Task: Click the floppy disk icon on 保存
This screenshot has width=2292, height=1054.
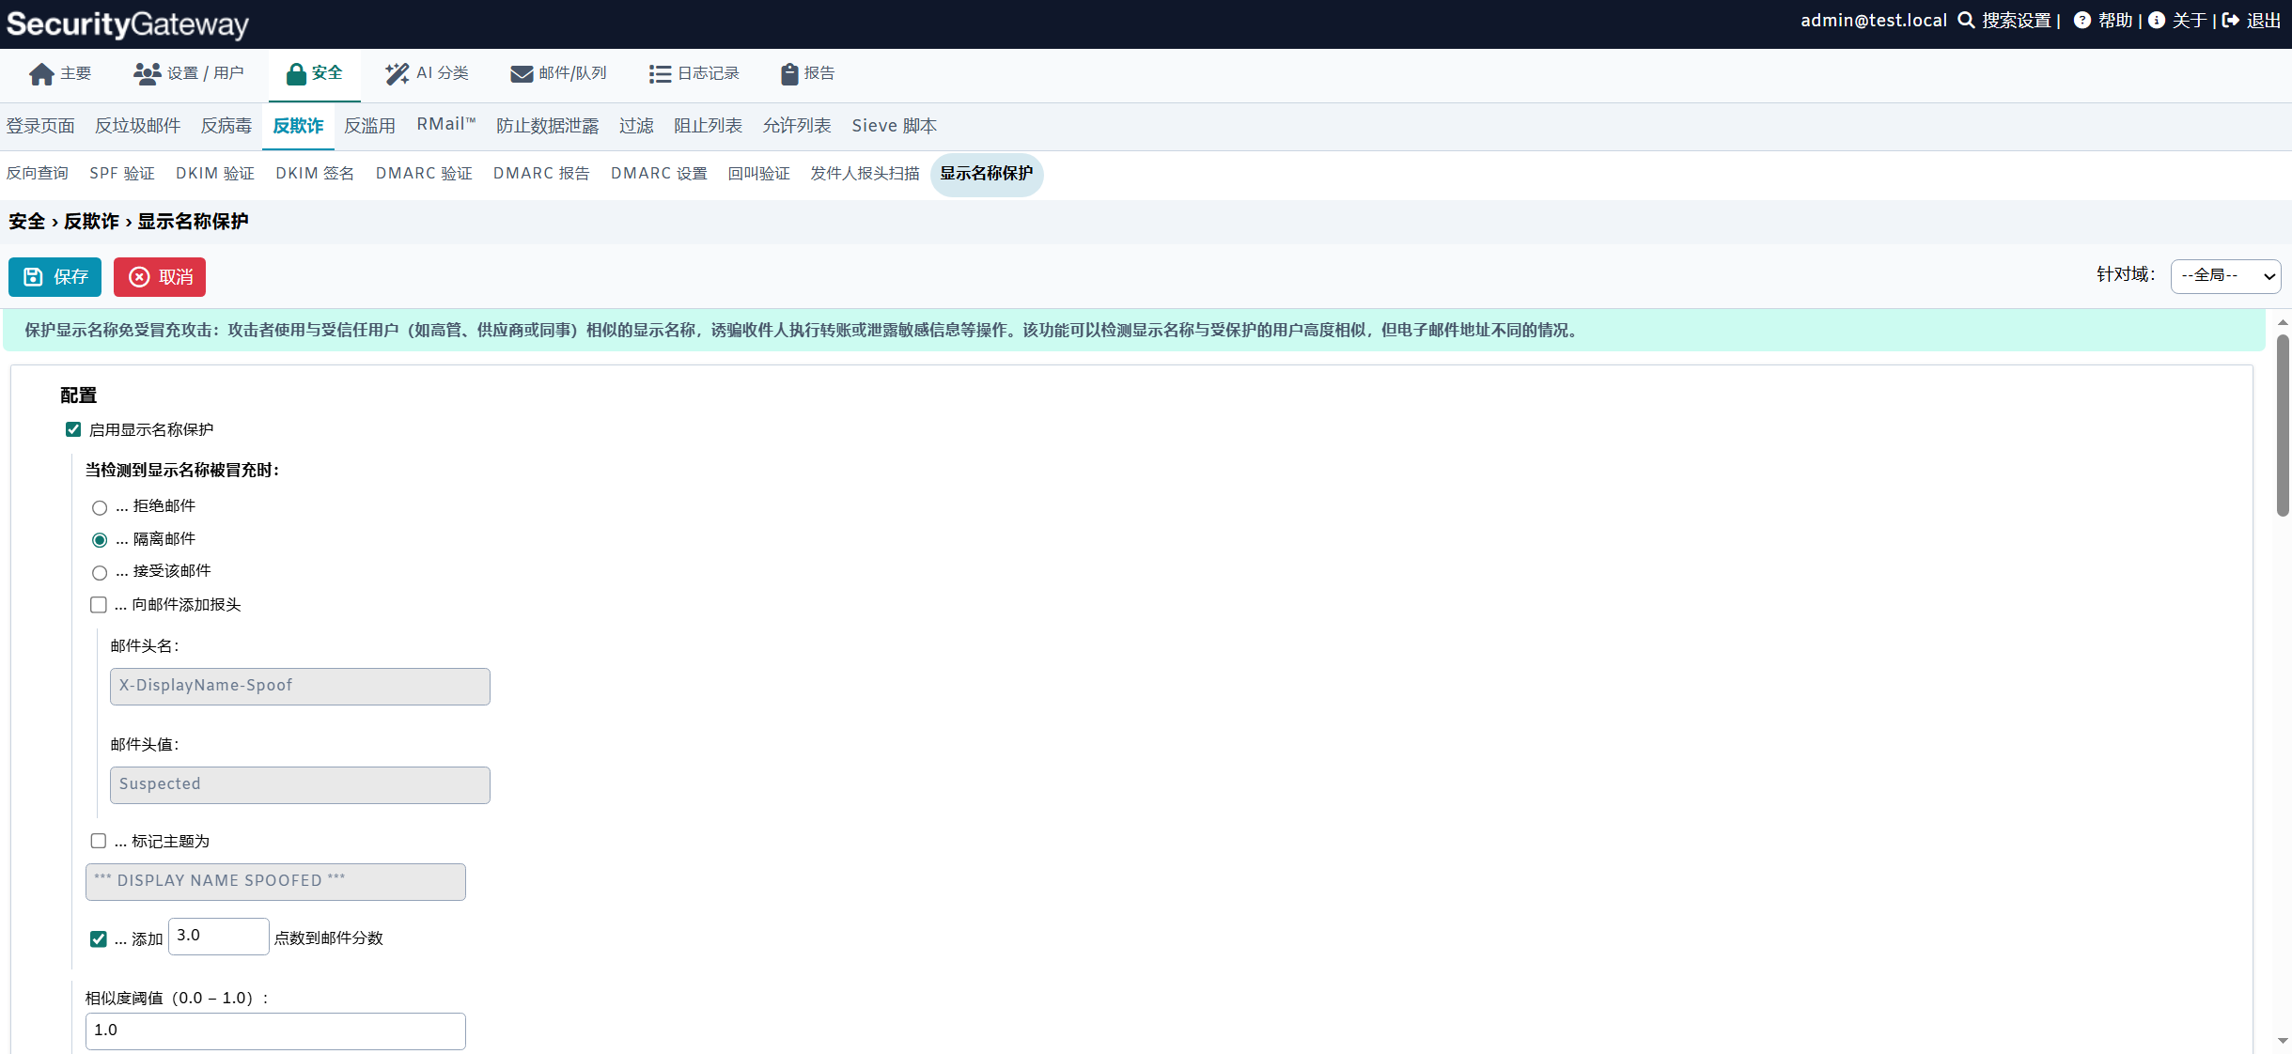Action: [x=33, y=276]
